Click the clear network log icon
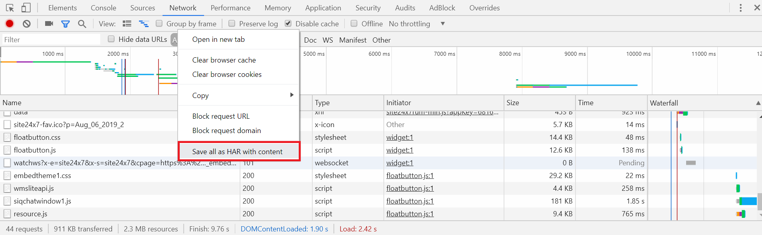 tap(27, 24)
